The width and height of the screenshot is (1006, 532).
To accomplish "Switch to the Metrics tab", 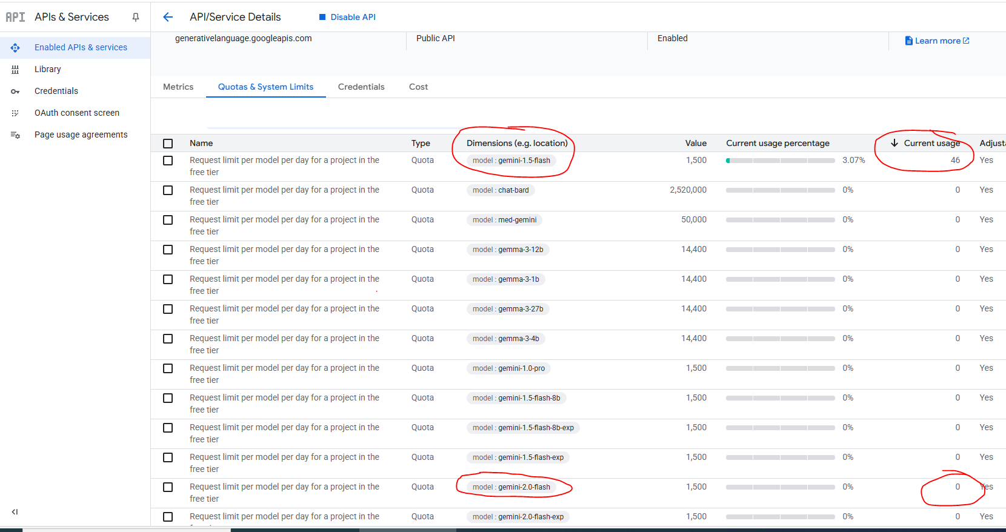I will pyautogui.click(x=178, y=87).
